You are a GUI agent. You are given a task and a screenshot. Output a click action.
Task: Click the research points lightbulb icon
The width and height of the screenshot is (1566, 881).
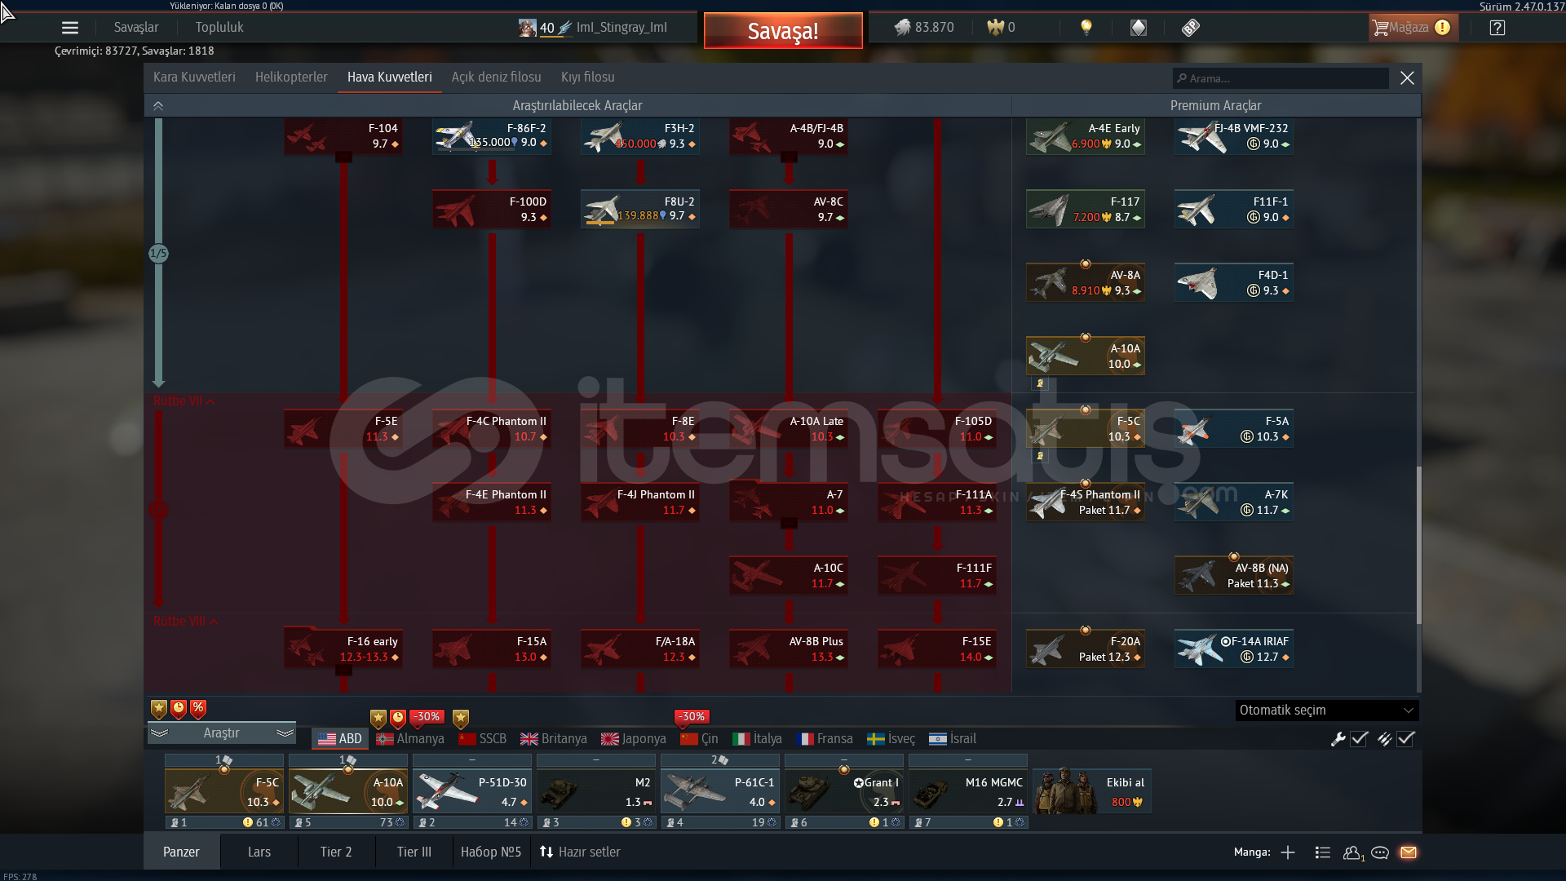coord(1086,28)
